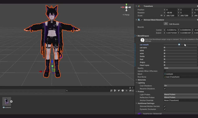
Task: Select the rodnarb asset thumbnail
Action: (x=7, y=101)
